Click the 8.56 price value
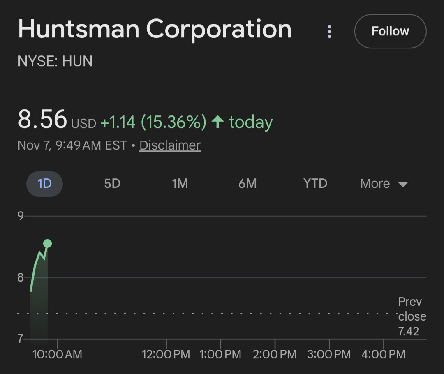 (x=42, y=119)
